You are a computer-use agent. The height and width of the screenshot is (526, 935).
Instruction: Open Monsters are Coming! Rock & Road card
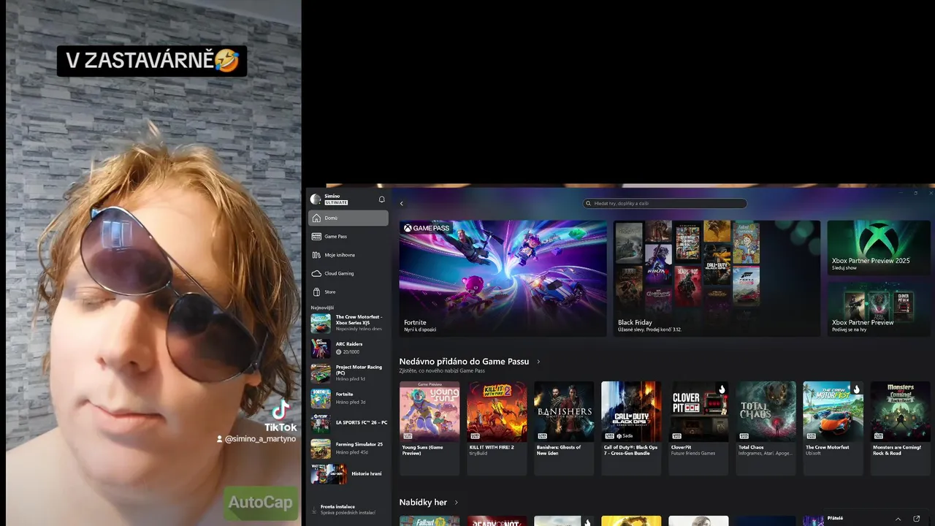tap(900, 428)
